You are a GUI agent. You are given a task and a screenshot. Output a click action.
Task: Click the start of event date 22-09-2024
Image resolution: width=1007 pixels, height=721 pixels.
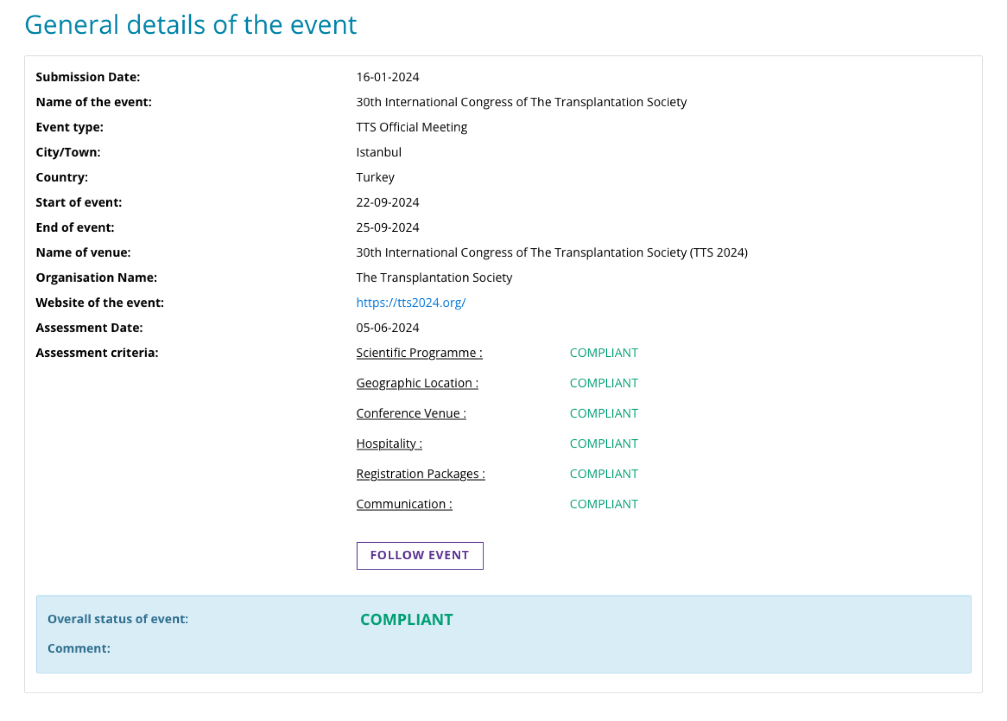click(387, 202)
